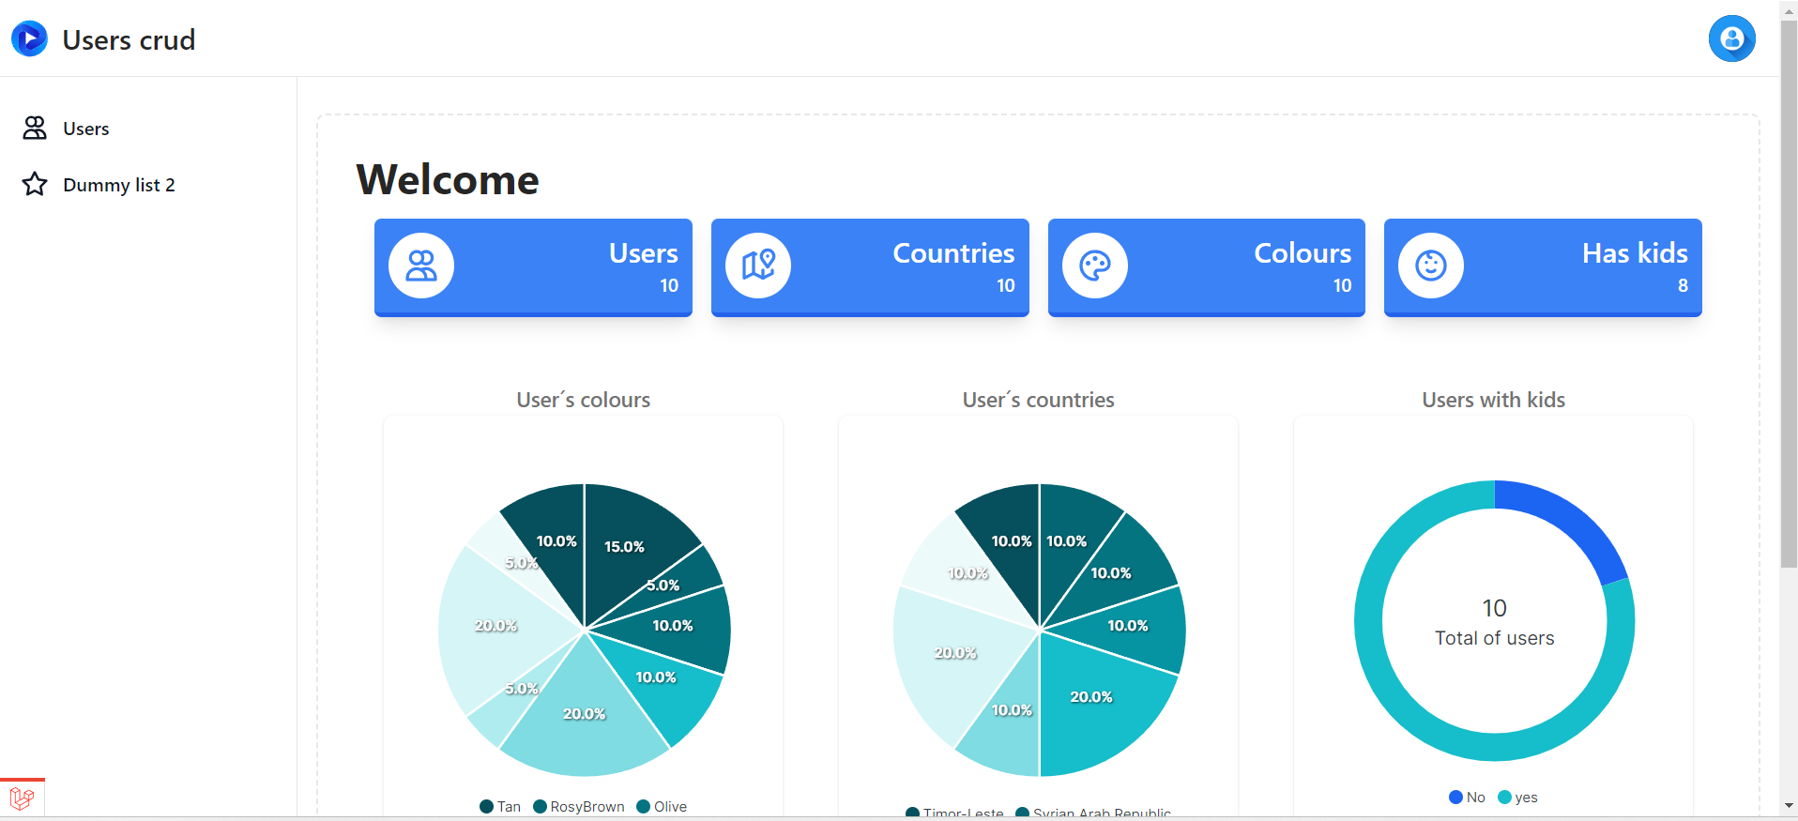Screen dimensions: 1798x821
Task: Open the user profile avatar menu
Action: tap(1731, 38)
